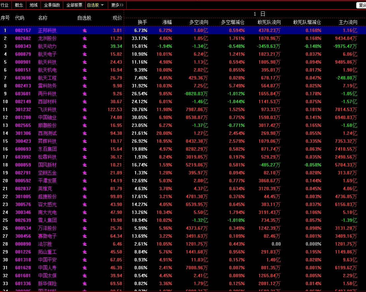This screenshot has height=292, width=366.
Task: Click the 序号 column header
Action: click(x=5, y=18)
